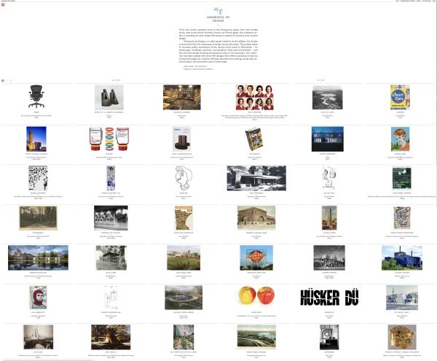Open the arched brick bank building
The width and height of the screenshot is (437, 361).
256,218
